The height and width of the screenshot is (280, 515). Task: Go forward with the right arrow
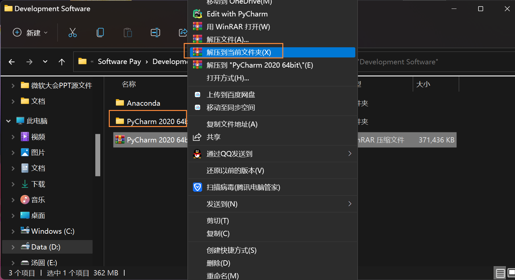[29, 62]
